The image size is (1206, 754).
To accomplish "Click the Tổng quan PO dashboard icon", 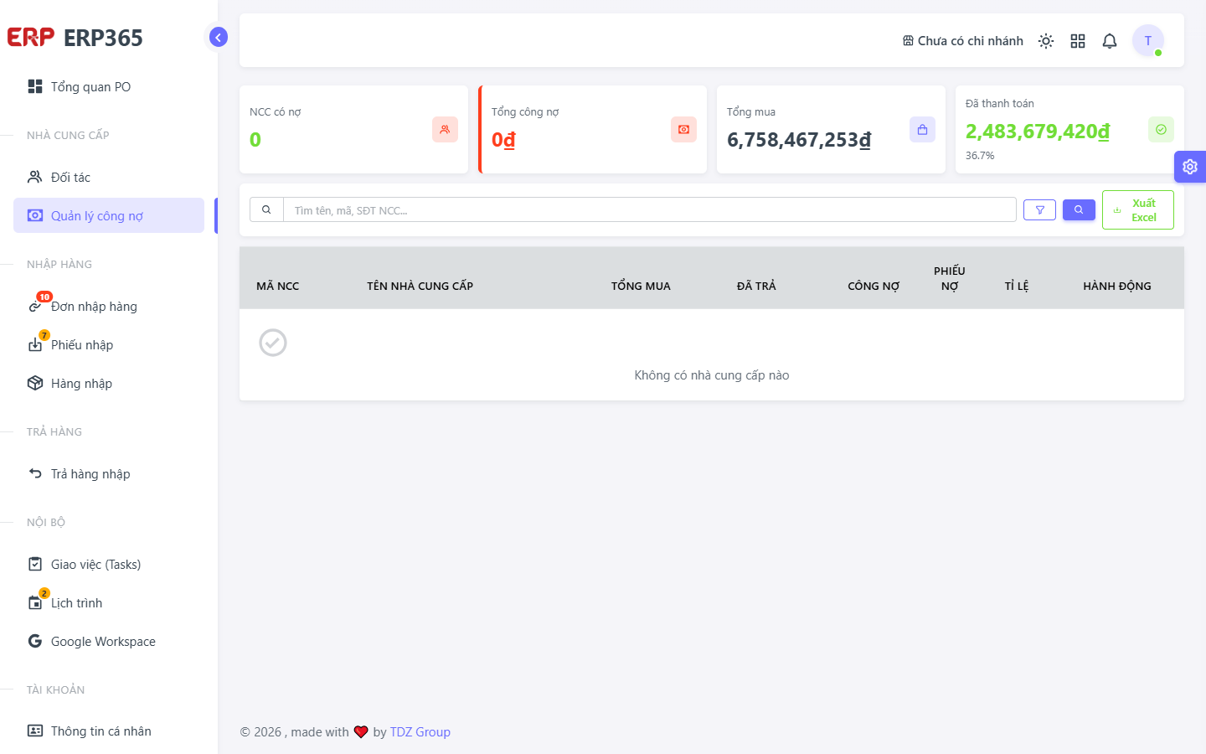I will [35, 86].
